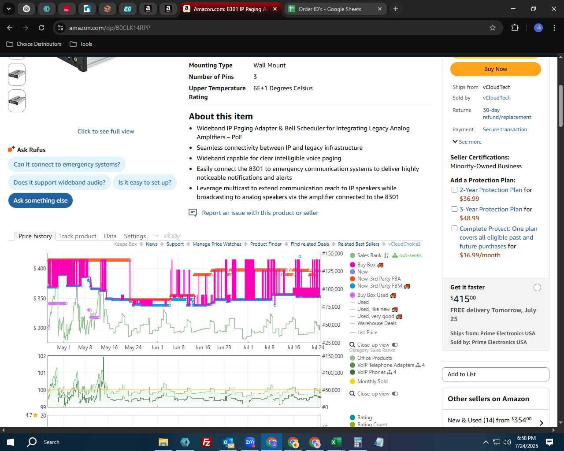
Task: Click the volume speaker tray icon
Action: coord(507,442)
